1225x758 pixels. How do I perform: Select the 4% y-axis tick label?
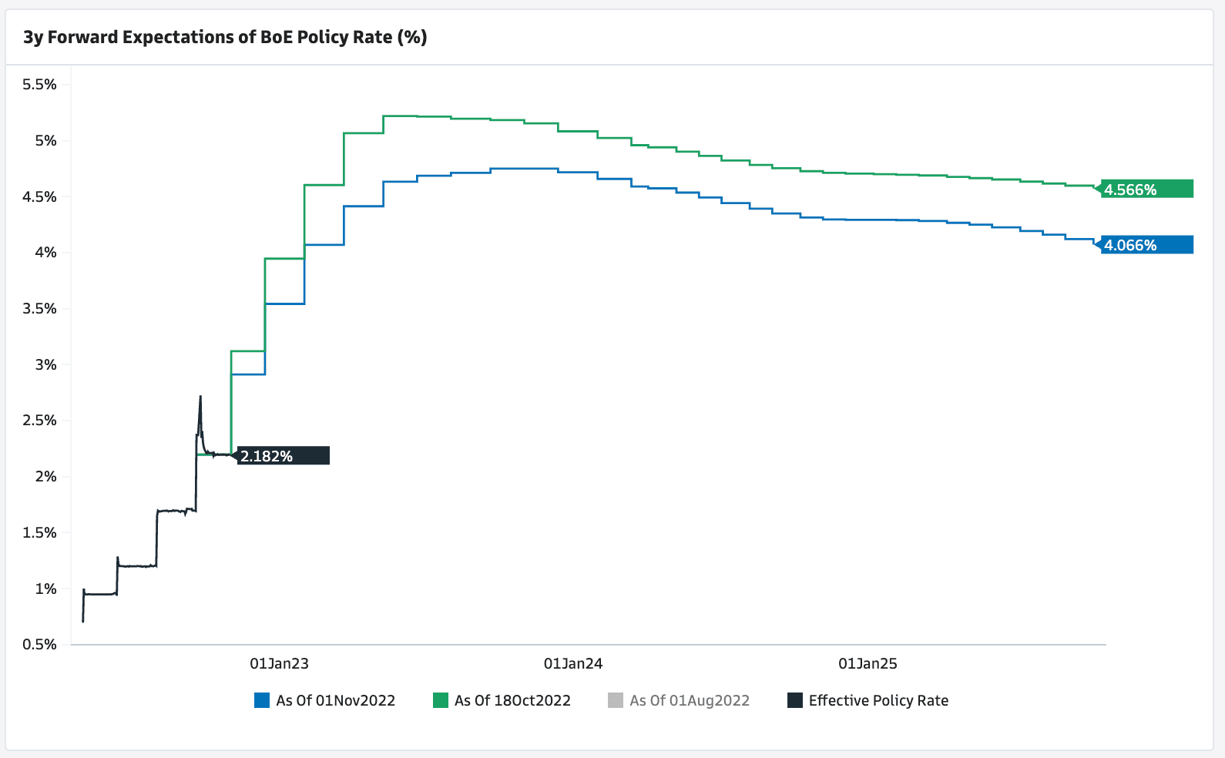click(x=45, y=253)
